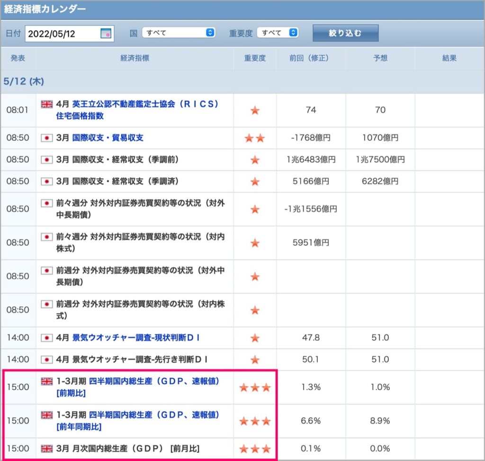Screen dimensions: 485x461
Task: Click the previous value -1兆1556億円
Action: 311,209
